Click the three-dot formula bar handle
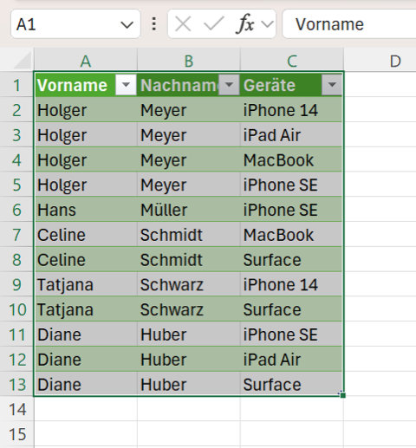416x448 pixels. 154,23
